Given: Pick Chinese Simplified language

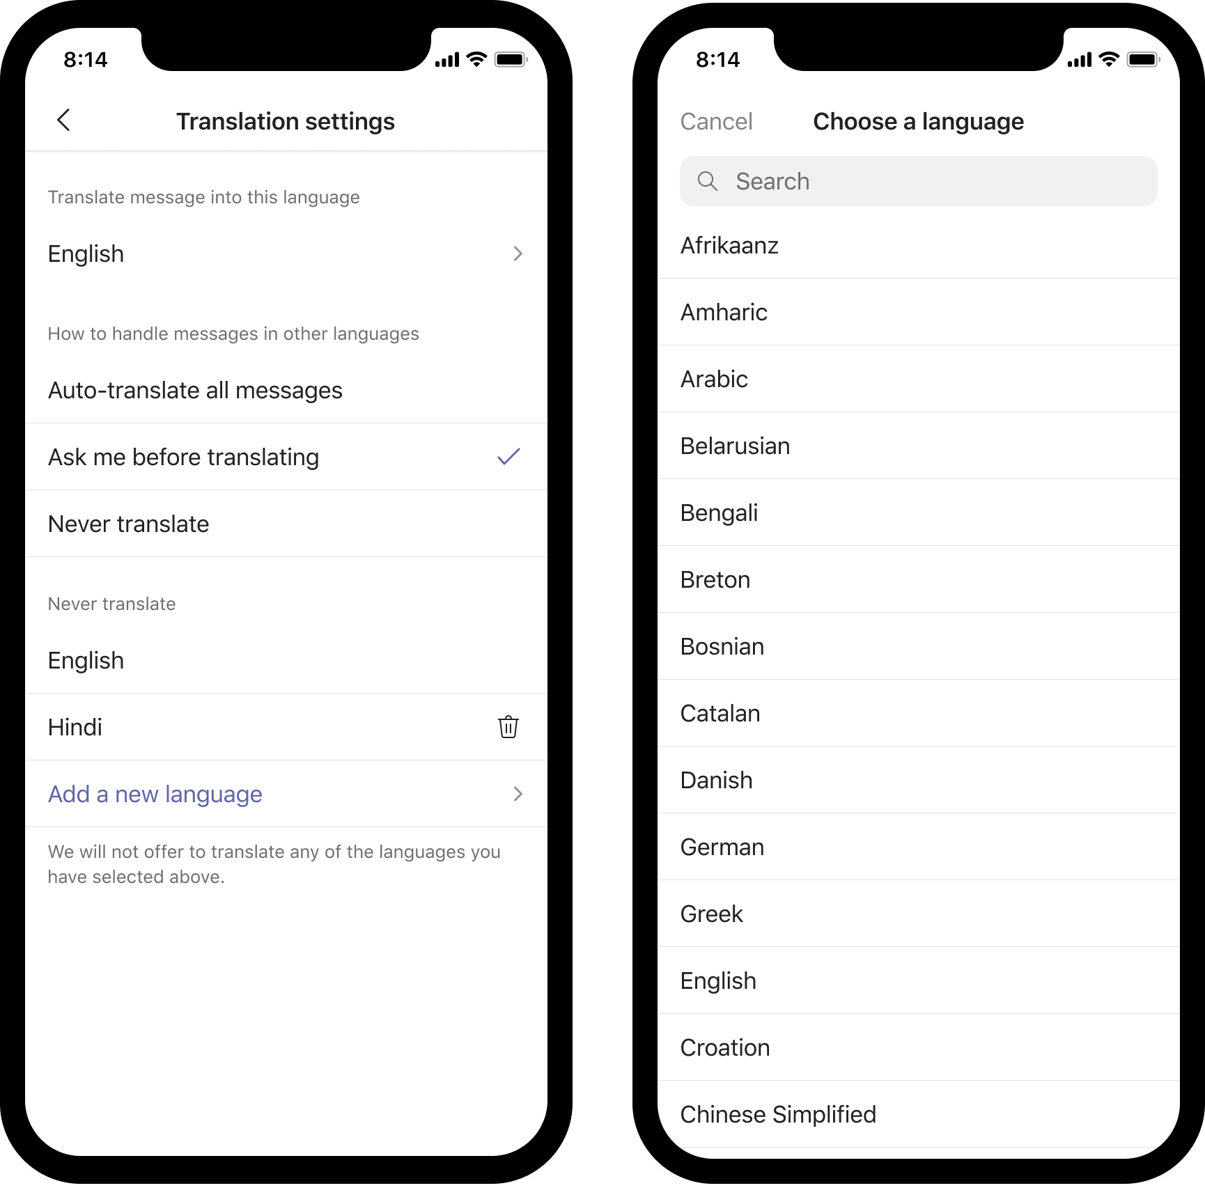Looking at the screenshot, I should (x=919, y=1114).
